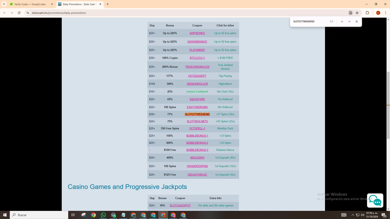Open the BUBBLEBONUS-2 coupon link

[197, 143]
